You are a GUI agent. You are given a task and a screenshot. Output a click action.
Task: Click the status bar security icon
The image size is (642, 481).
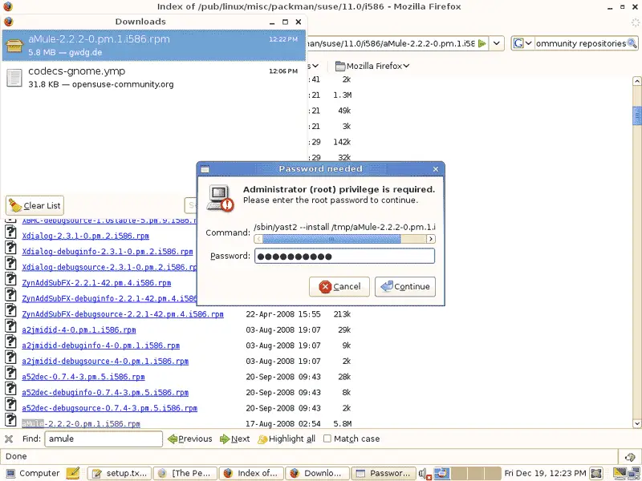(x=630, y=457)
